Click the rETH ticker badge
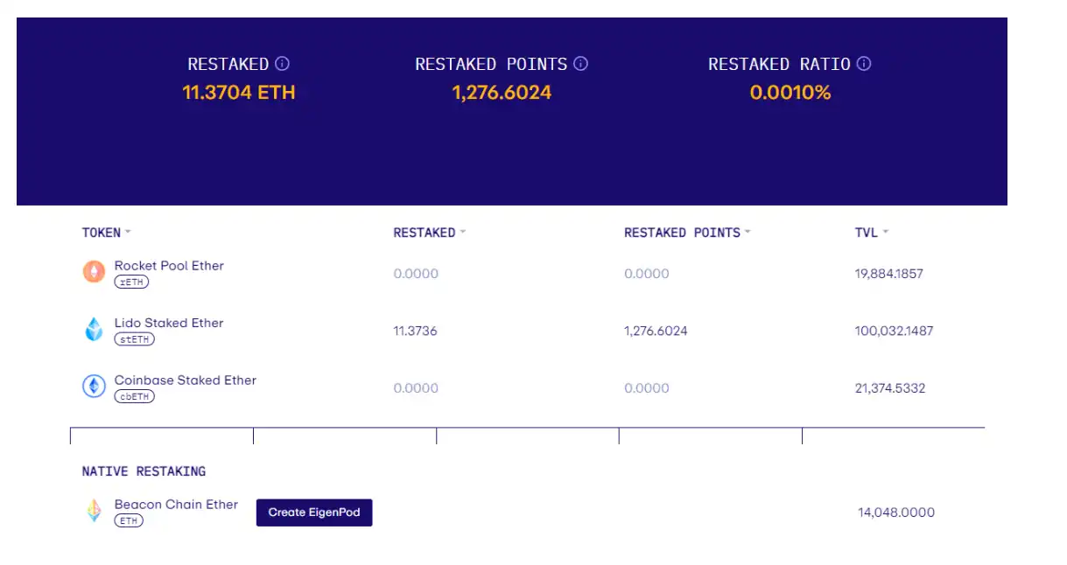This screenshot has height=565, width=1067. [x=131, y=282]
